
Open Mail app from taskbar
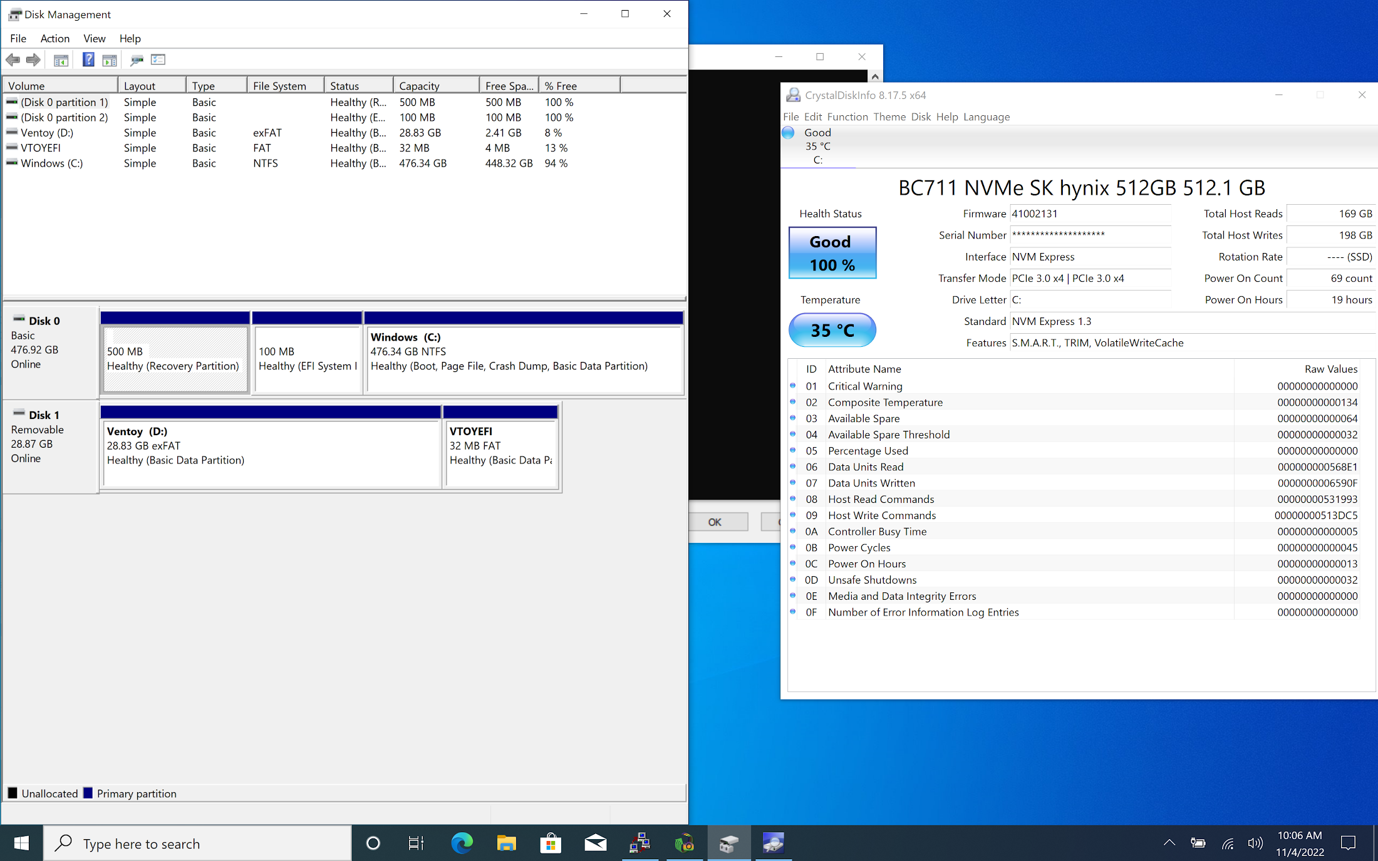[x=595, y=843]
